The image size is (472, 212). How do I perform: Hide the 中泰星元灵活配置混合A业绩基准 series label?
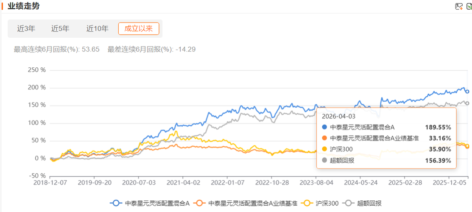point(253,203)
